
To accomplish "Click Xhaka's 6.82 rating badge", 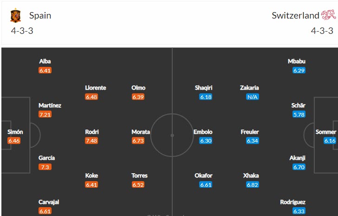I will [253, 184].
